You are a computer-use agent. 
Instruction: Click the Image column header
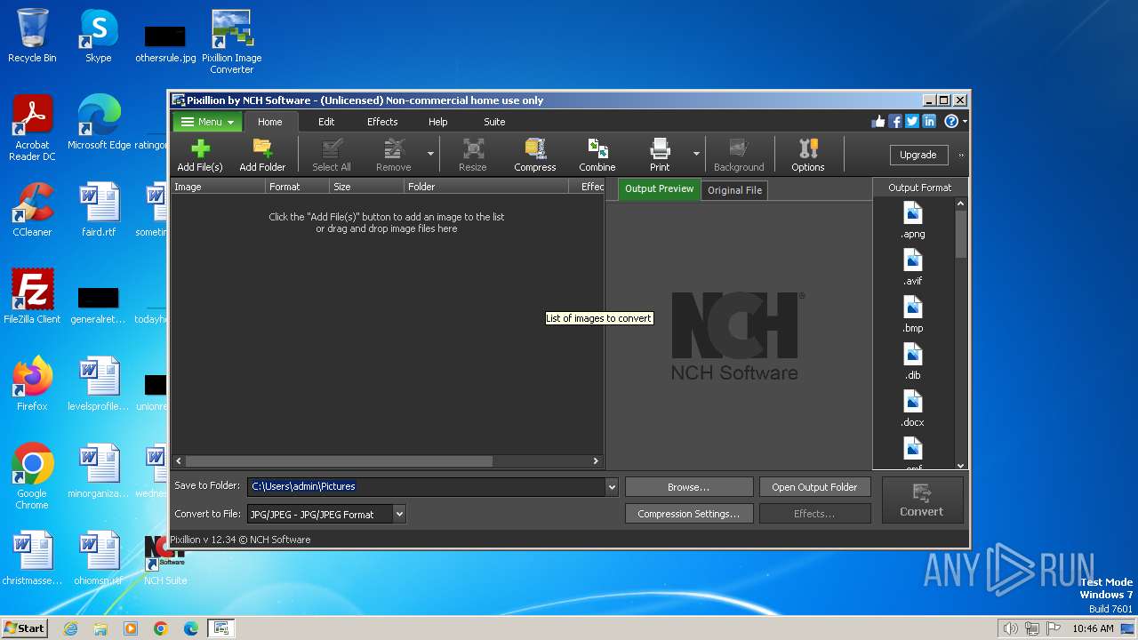(x=218, y=187)
